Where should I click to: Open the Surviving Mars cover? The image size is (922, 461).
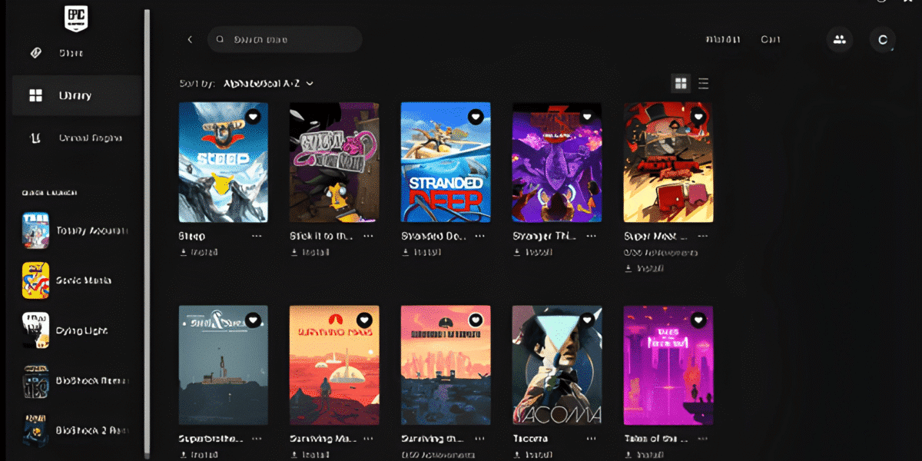(x=334, y=365)
